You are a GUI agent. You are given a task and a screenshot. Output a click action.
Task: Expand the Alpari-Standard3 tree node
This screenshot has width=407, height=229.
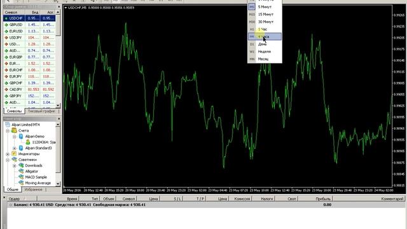tap(14, 148)
